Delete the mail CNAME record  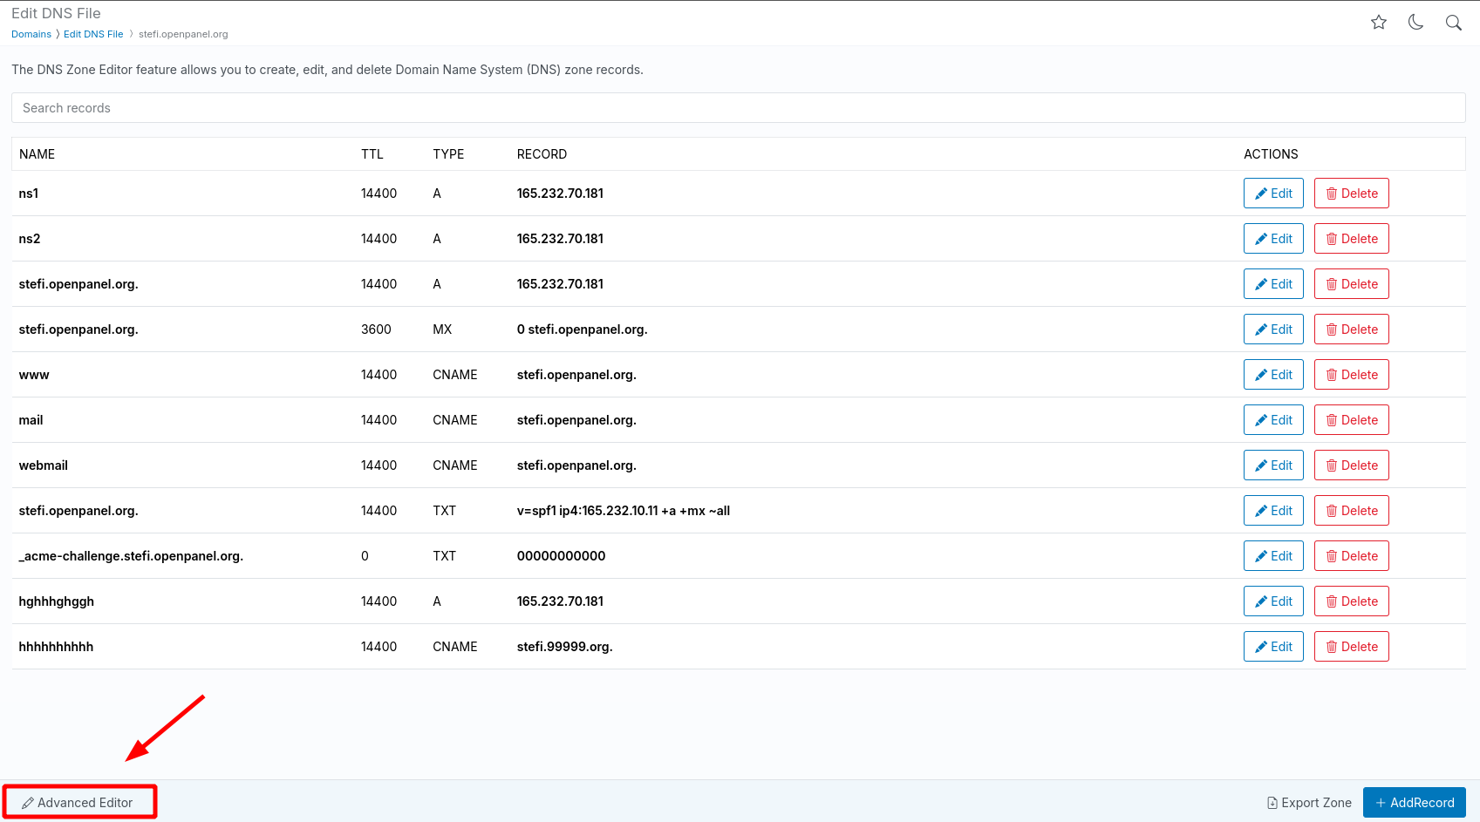(x=1351, y=420)
